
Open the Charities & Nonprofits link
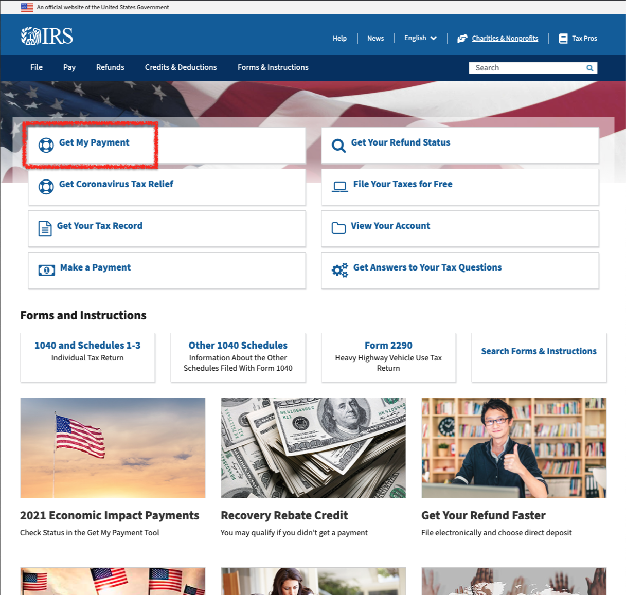coord(505,38)
